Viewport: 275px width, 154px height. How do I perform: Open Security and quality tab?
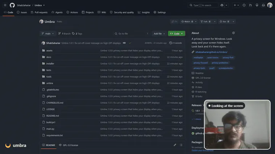point(122,13)
